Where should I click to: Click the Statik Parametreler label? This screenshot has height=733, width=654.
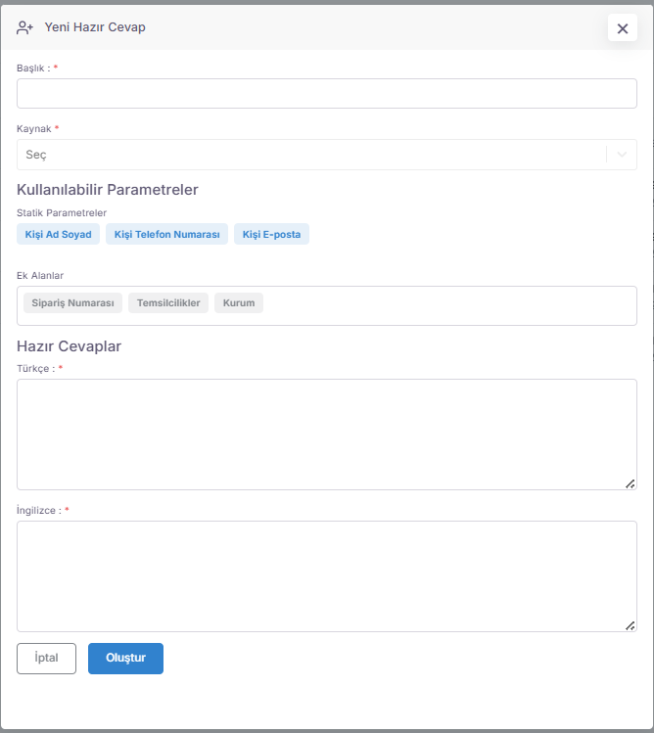[62, 213]
